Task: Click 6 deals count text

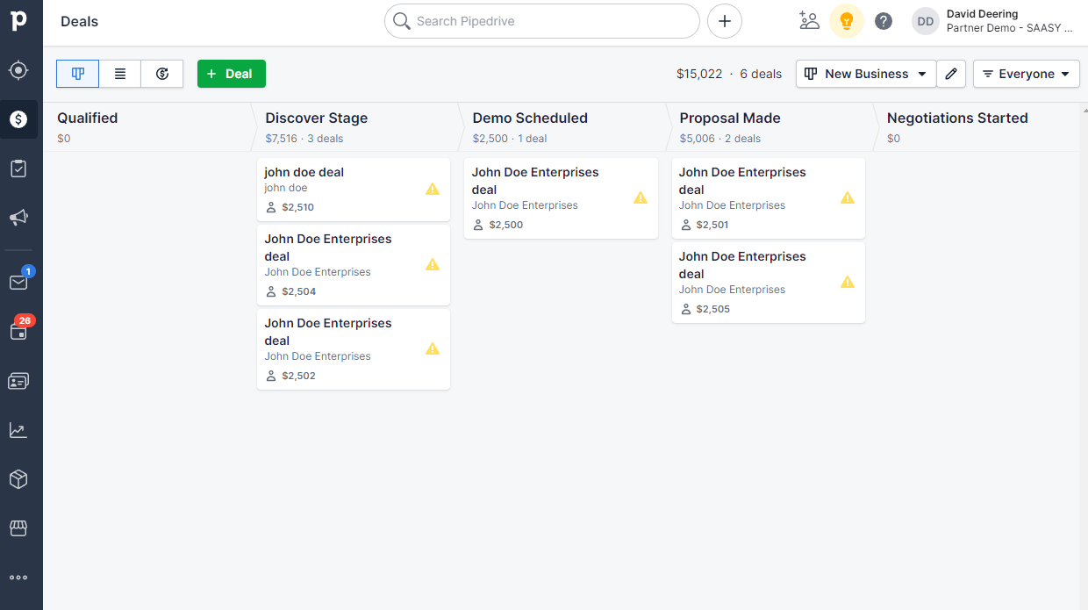Action: pos(761,74)
